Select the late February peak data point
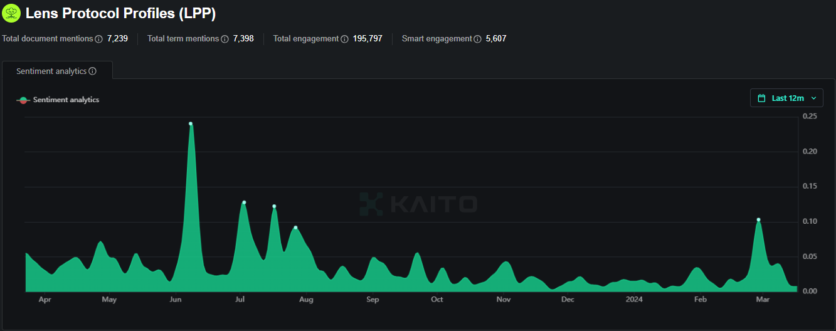 click(759, 219)
